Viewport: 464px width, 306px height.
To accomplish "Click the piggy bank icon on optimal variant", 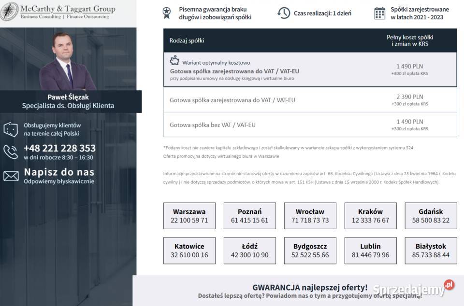I will (174, 60).
